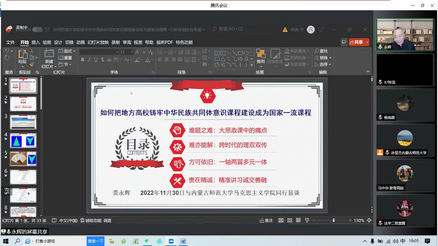Open the font size dropdown
This screenshot has height=246, width=438.
[132, 52]
